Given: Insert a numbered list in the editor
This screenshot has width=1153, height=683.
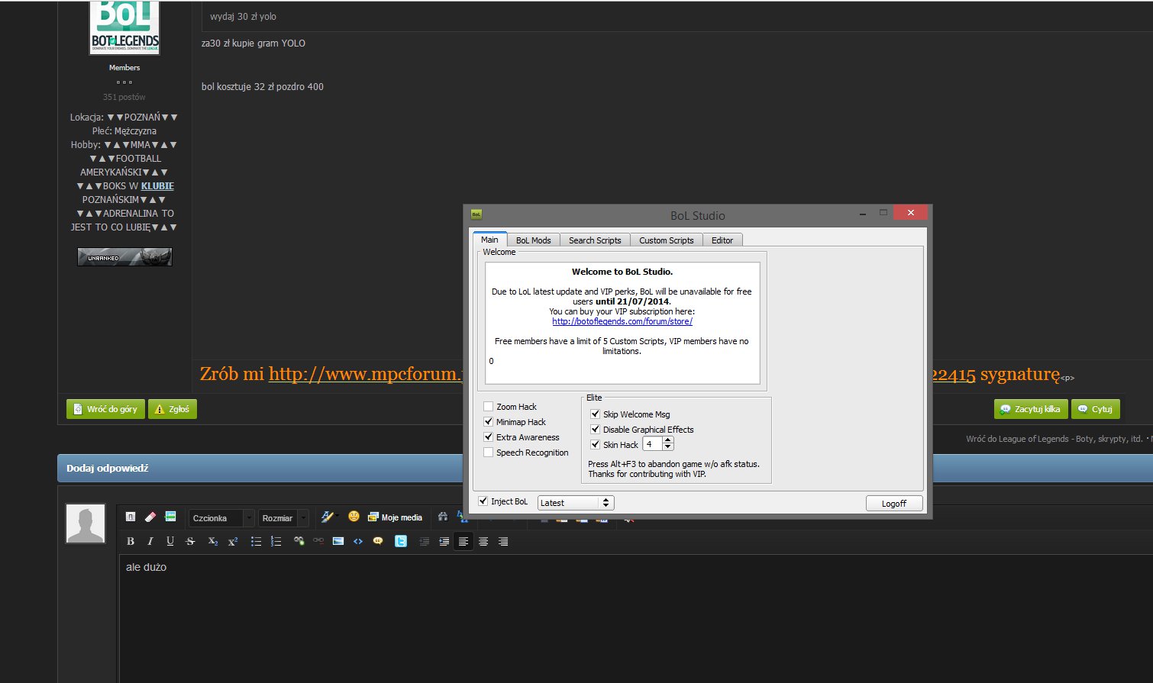Looking at the screenshot, I should click(276, 541).
